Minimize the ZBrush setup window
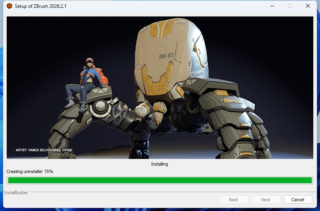This screenshot has height=211, width=320. [x=272, y=6]
